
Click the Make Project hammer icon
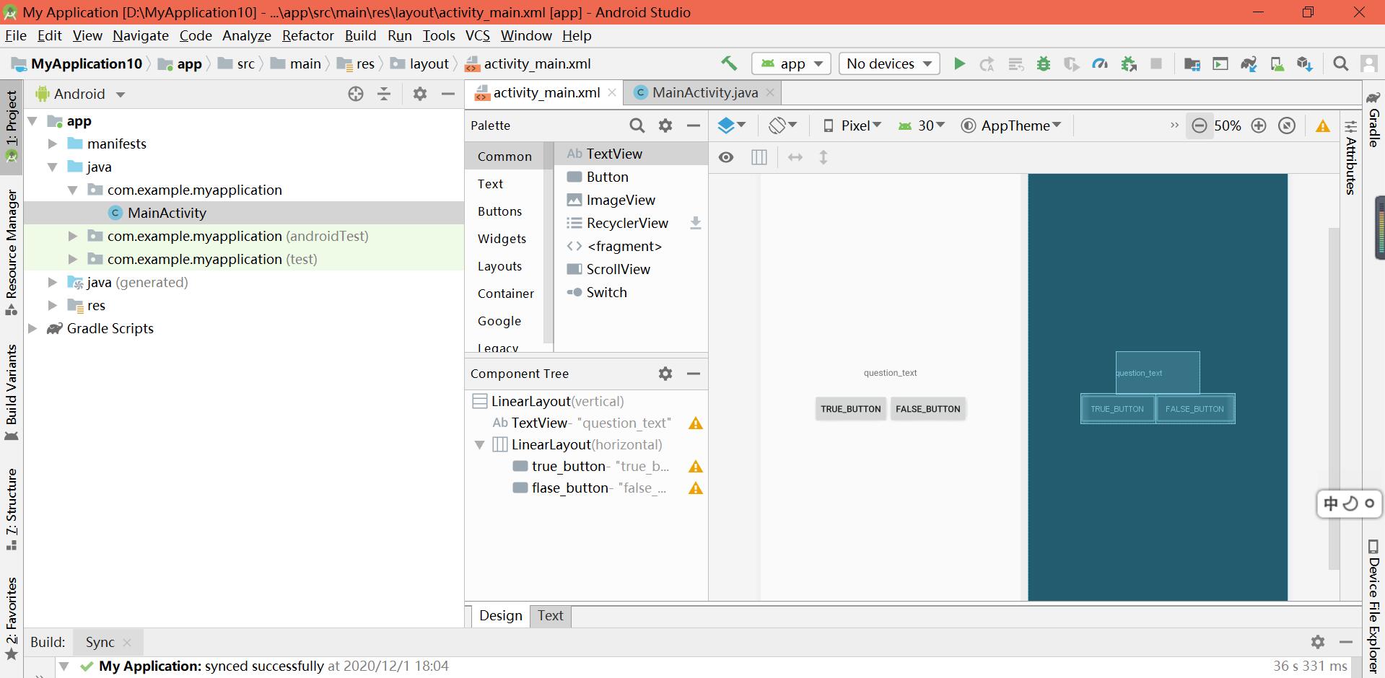[x=729, y=63]
